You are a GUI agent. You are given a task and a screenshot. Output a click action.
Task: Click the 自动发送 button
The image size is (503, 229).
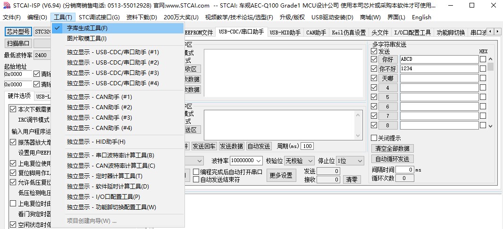point(259,147)
